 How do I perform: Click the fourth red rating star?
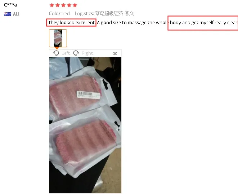(69, 5)
